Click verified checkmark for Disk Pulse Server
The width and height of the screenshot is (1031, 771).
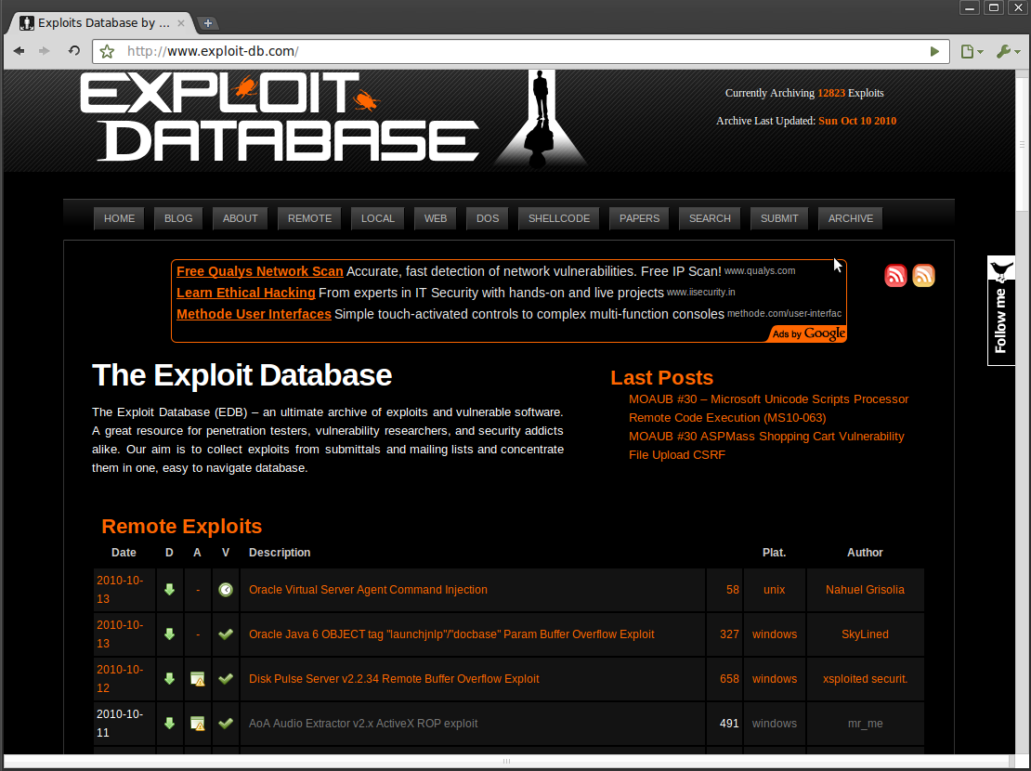point(226,679)
